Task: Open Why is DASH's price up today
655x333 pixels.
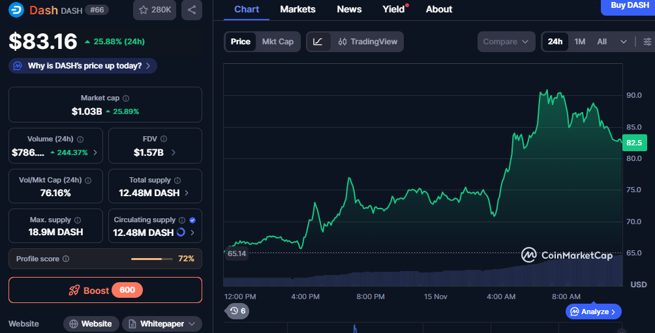Action: coord(83,66)
